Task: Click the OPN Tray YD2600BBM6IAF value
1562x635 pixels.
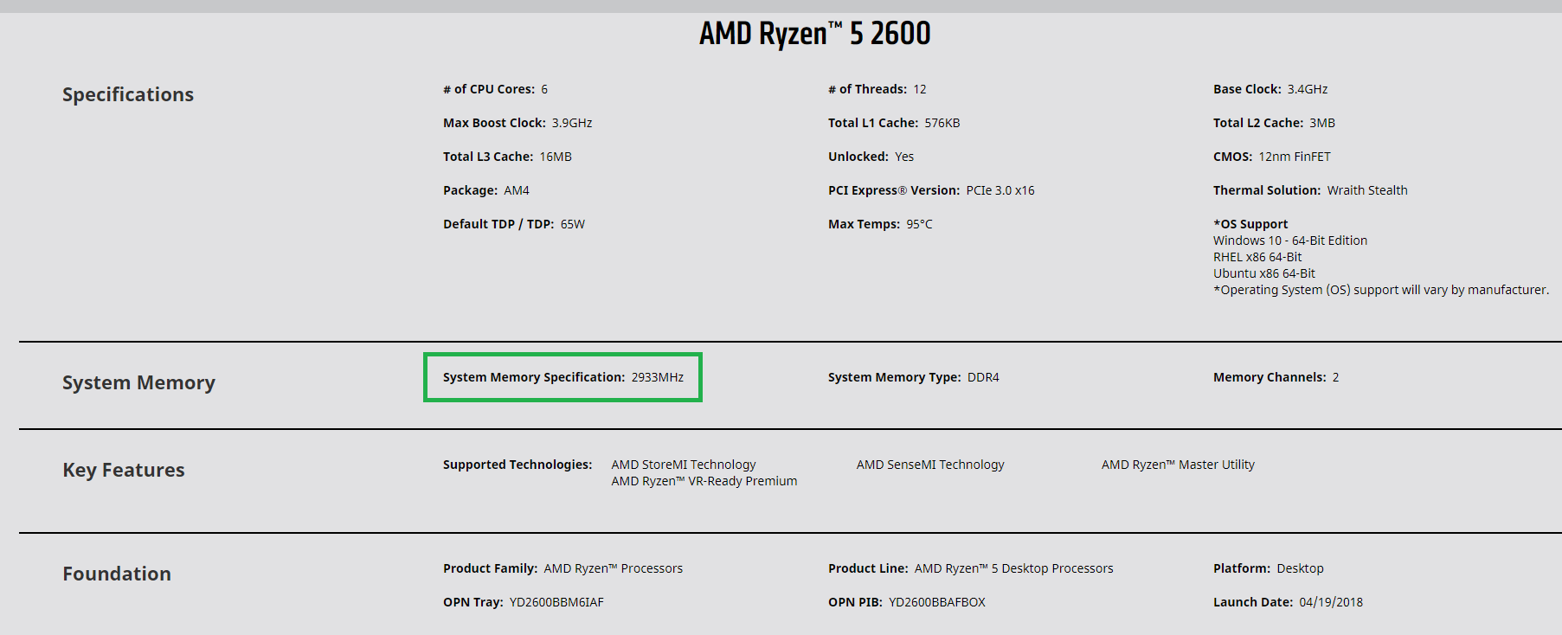Action: 556,602
